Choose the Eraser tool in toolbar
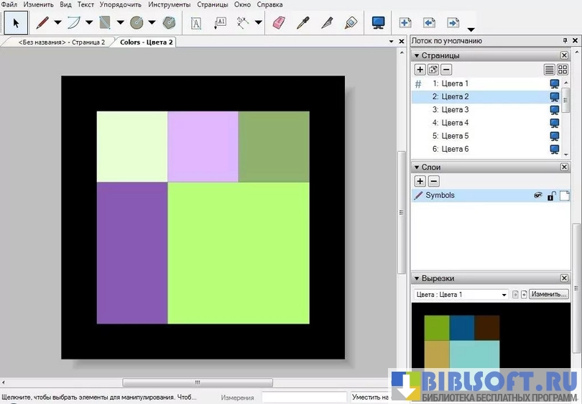This screenshot has width=582, height=404. (x=279, y=22)
